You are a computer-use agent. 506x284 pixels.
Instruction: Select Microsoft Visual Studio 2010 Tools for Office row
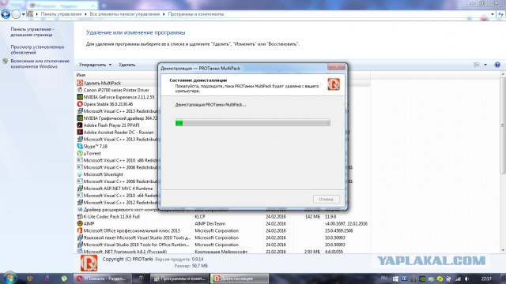[x=223, y=245]
